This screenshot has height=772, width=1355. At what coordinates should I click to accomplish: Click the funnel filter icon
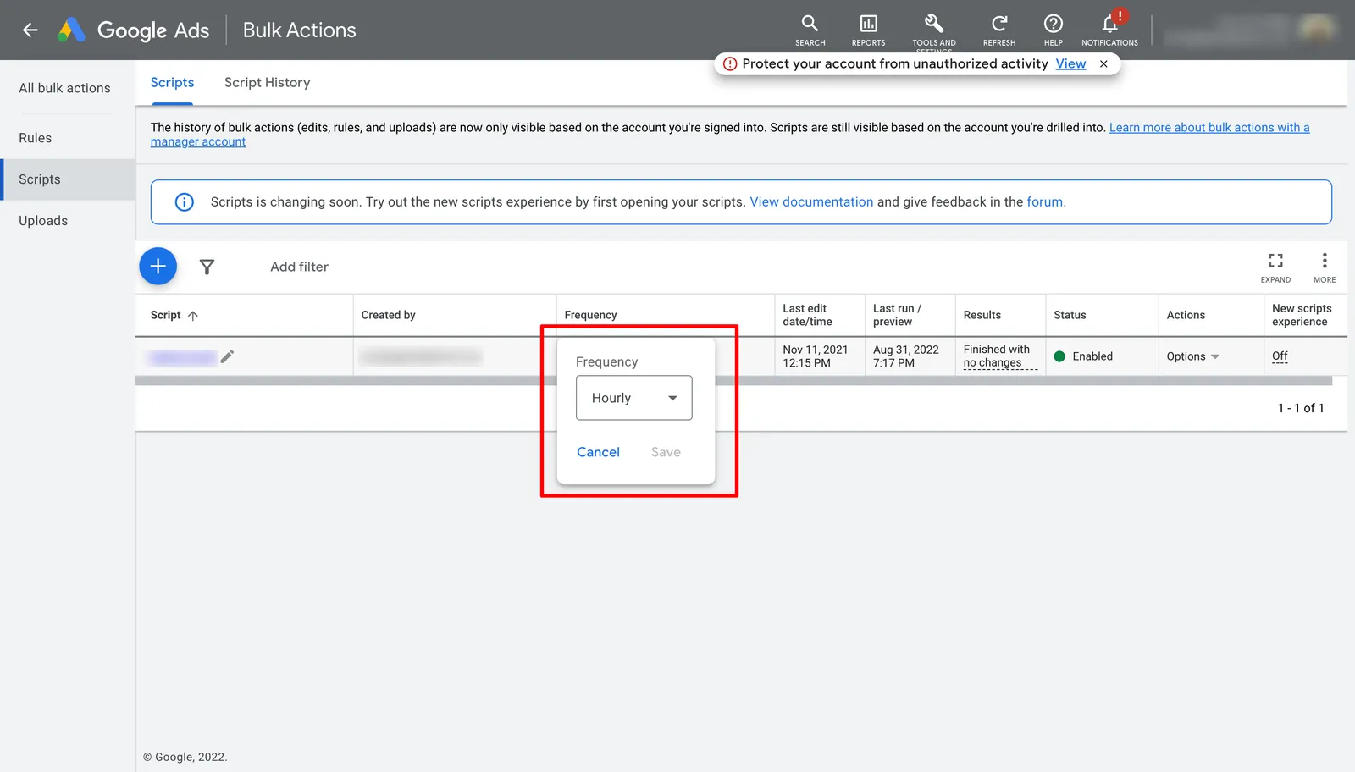pos(207,267)
